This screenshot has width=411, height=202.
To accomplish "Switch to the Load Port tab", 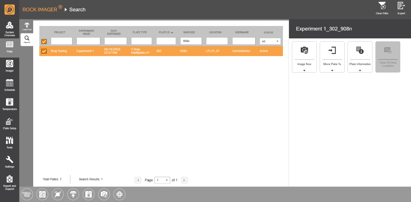I will [27, 27].
